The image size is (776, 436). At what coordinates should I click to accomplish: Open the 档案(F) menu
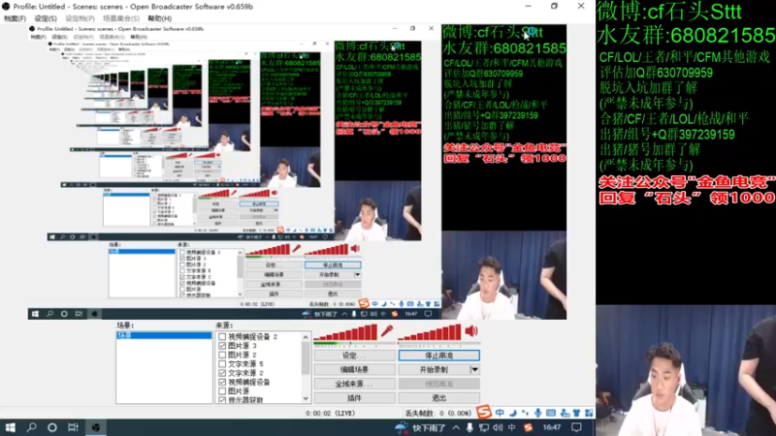click(15, 18)
